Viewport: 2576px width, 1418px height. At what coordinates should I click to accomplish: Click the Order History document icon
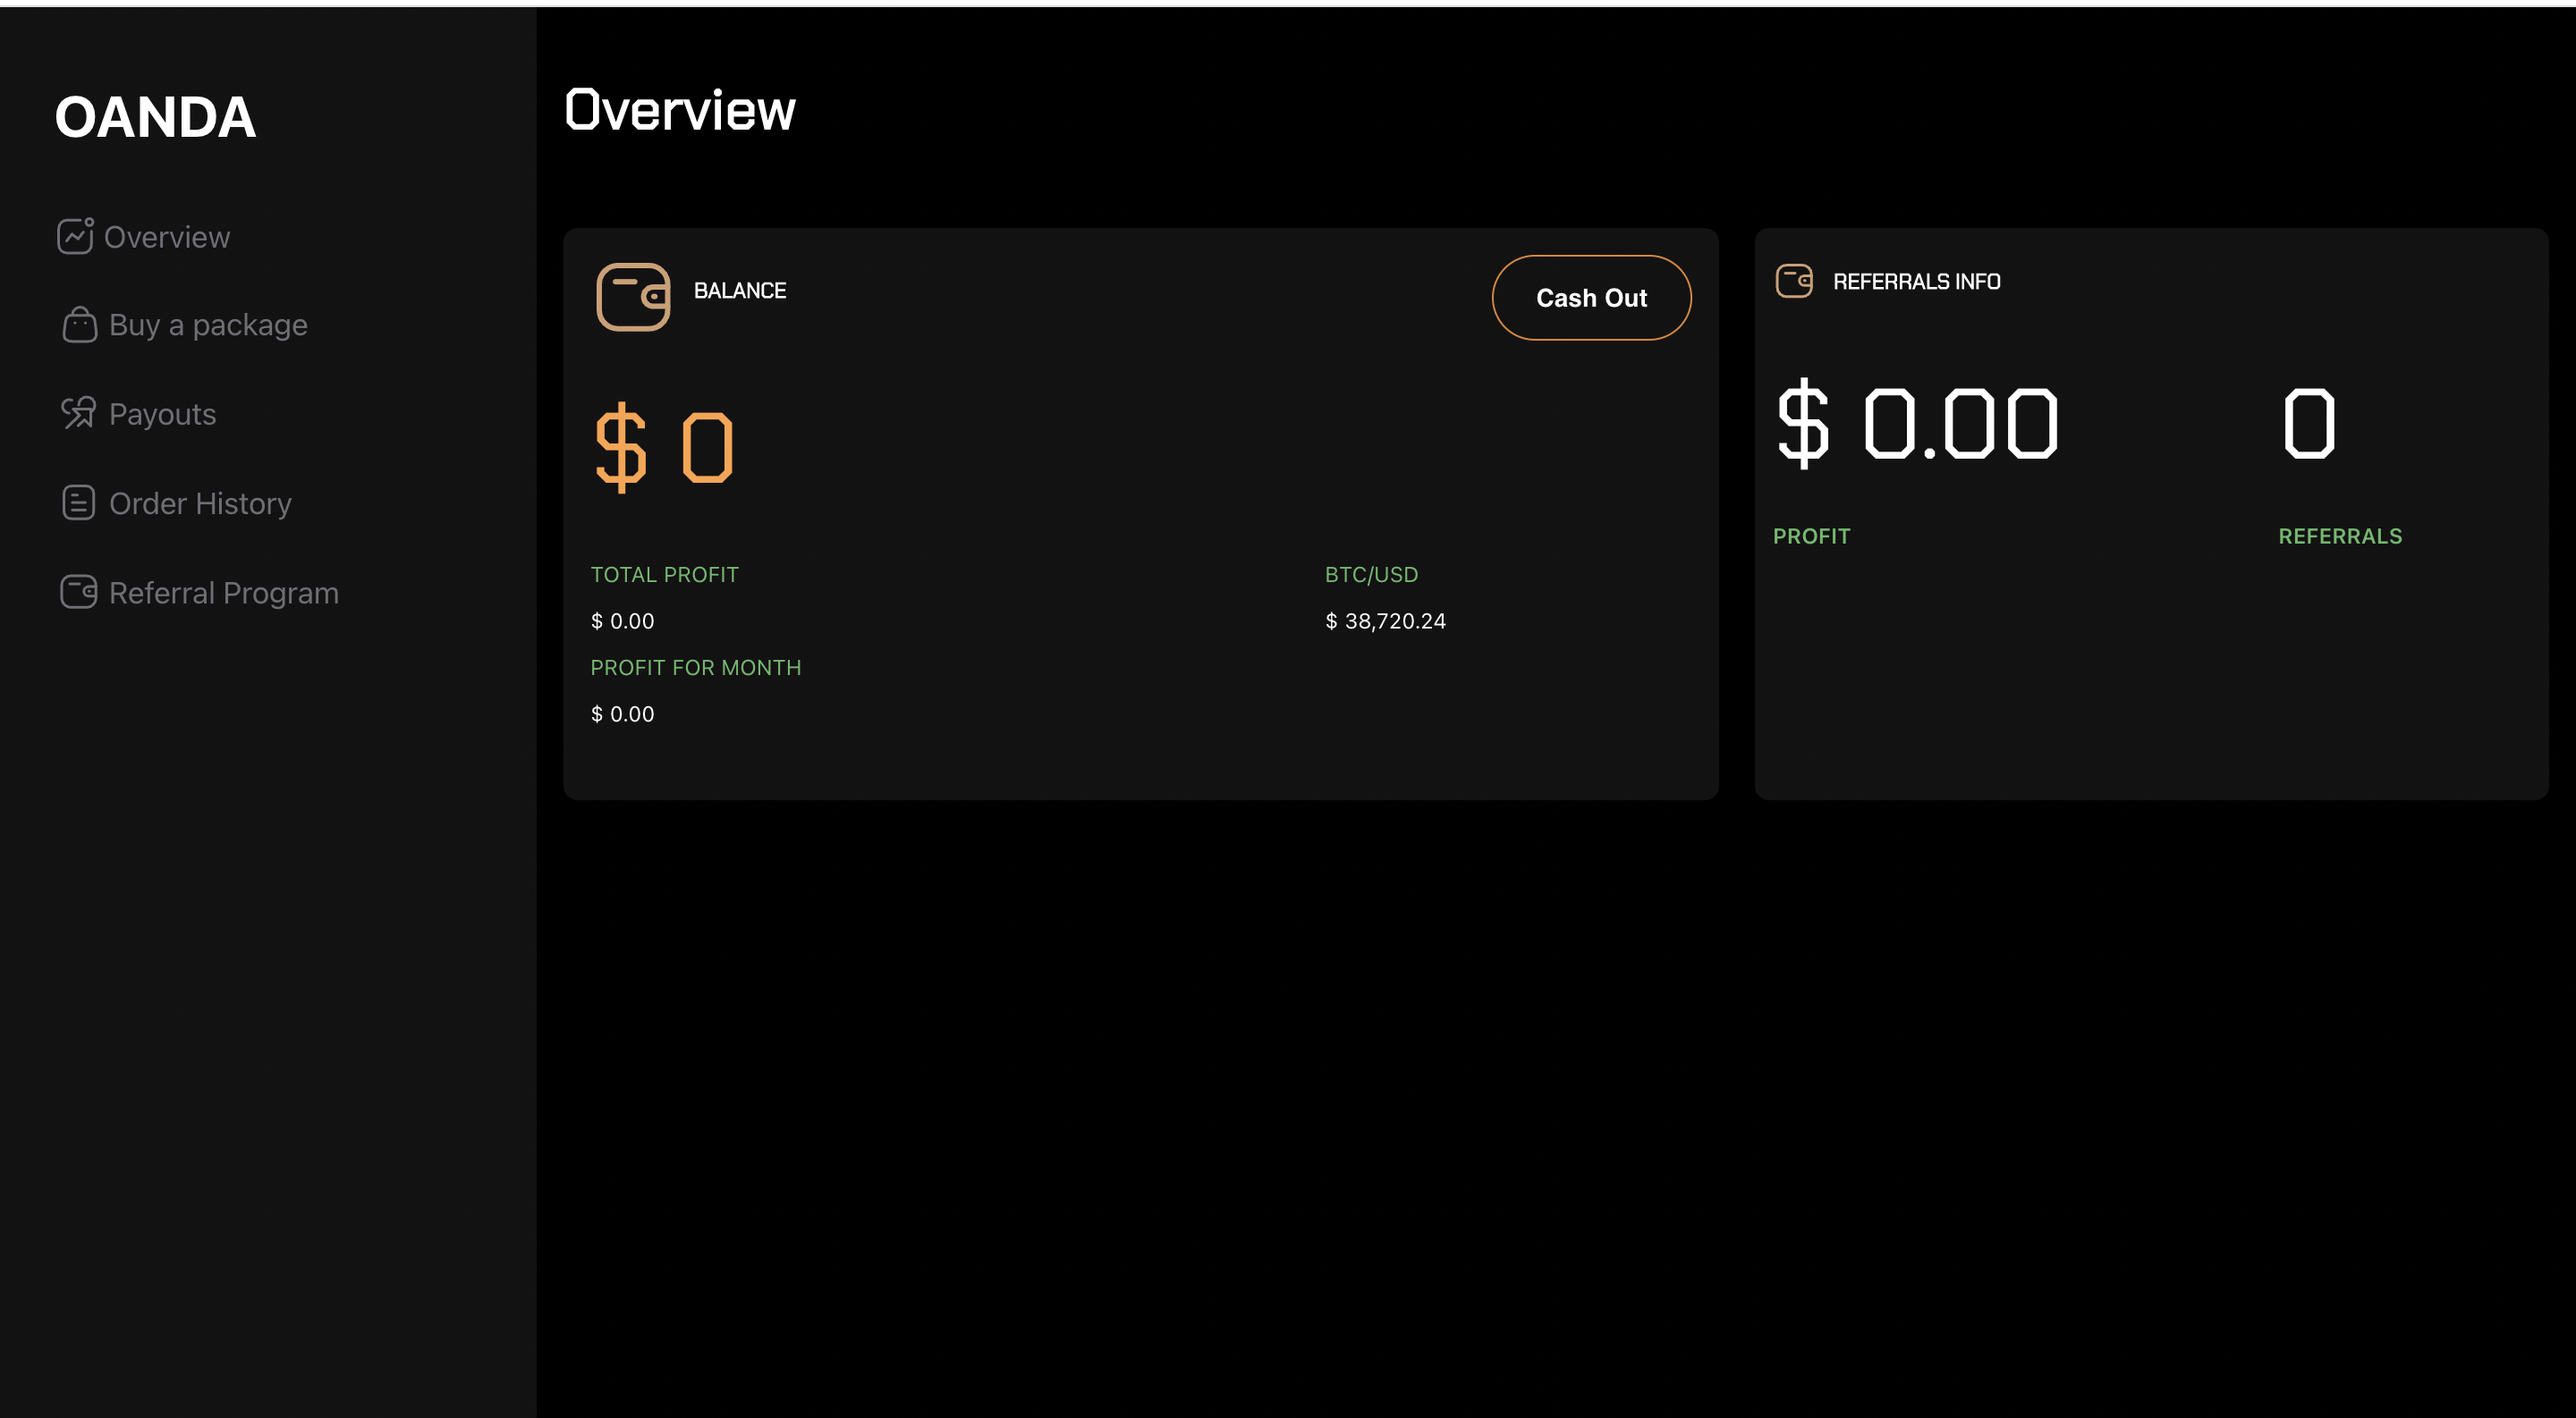(78, 502)
